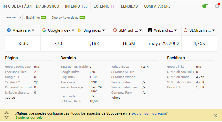Click the SEMrush SE Traffic label
Viewport: 222px width, 122px height.
[74, 67]
